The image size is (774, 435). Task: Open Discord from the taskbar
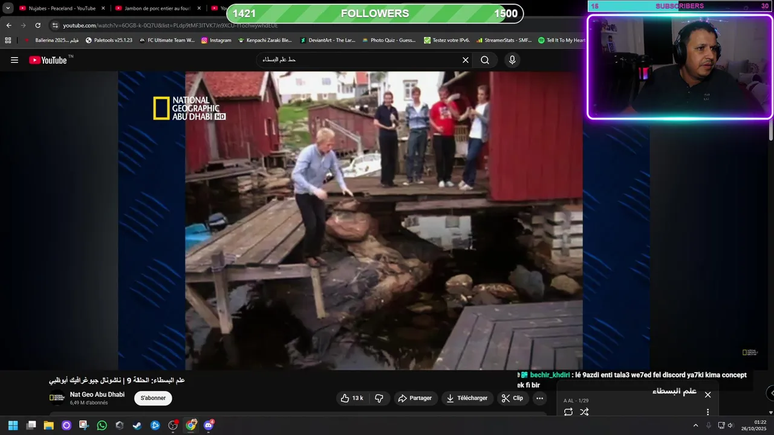click(x=209, y=425)
